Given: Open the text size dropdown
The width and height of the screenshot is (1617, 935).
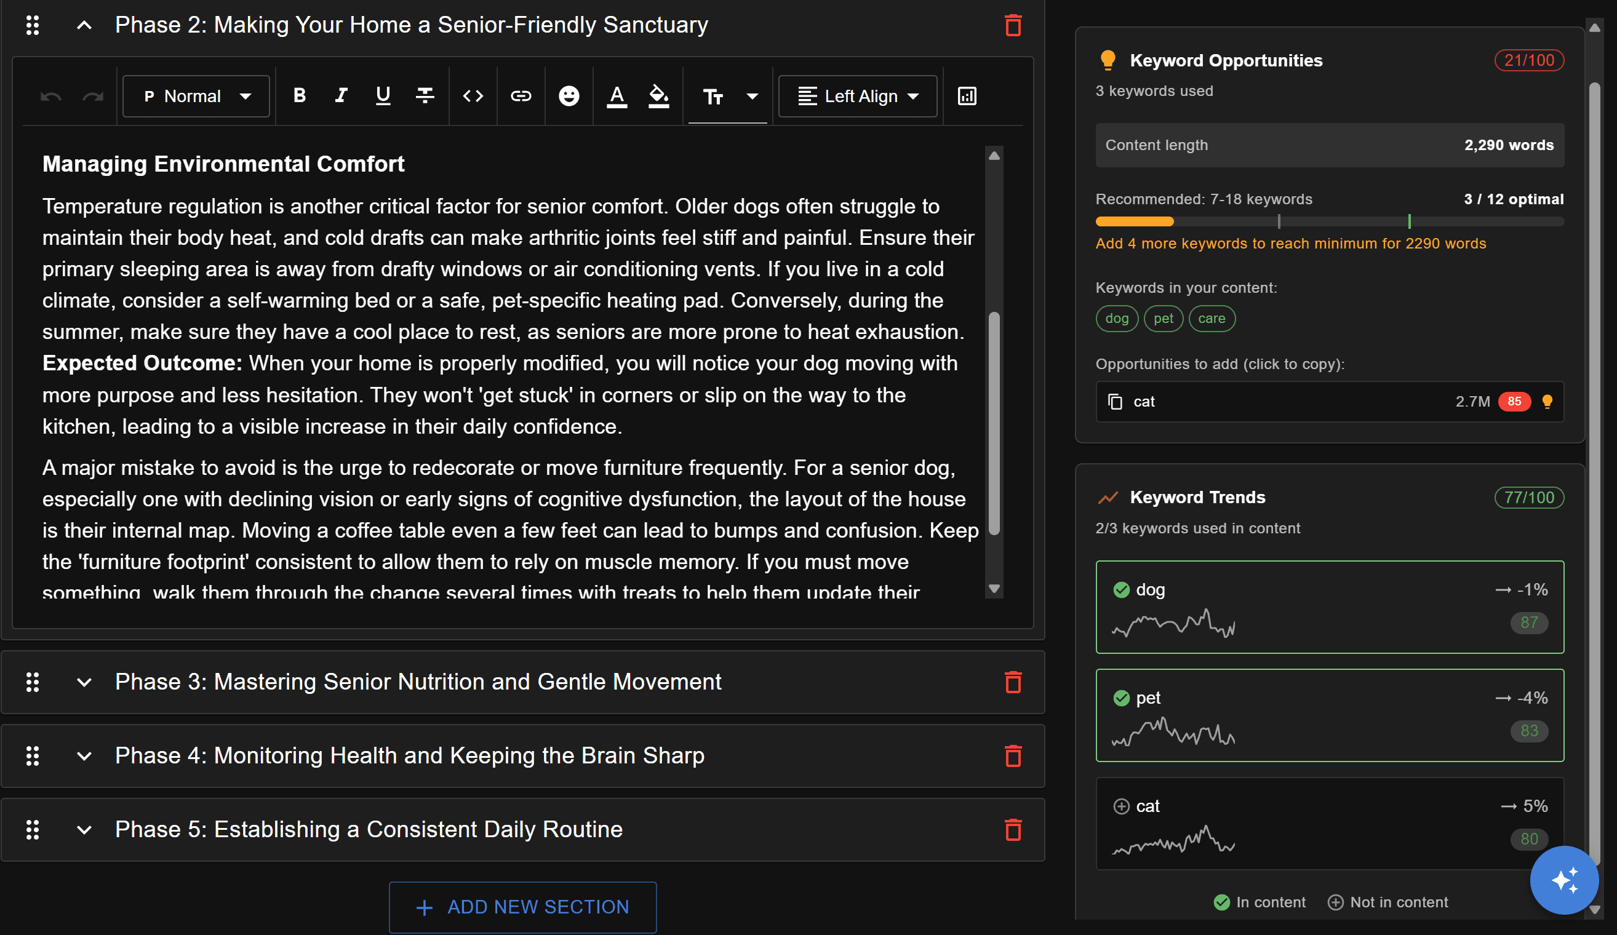Looking at the screenshot, I should click(728, 96).
